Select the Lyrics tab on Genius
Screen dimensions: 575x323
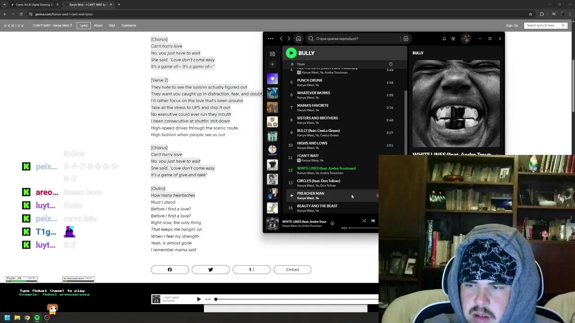coord(84,26)
